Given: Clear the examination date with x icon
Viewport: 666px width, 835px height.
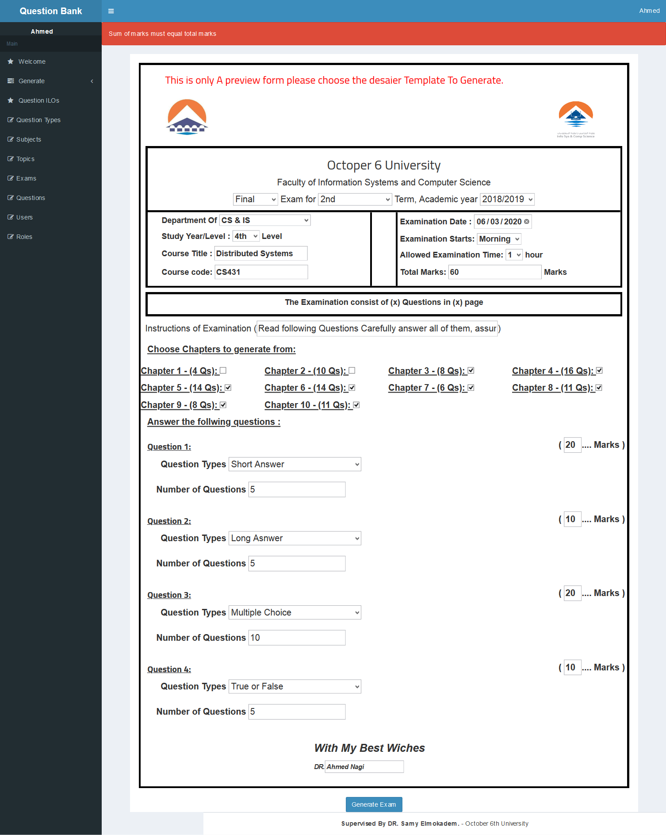Looking at the screenshot, I should (526, 222).
